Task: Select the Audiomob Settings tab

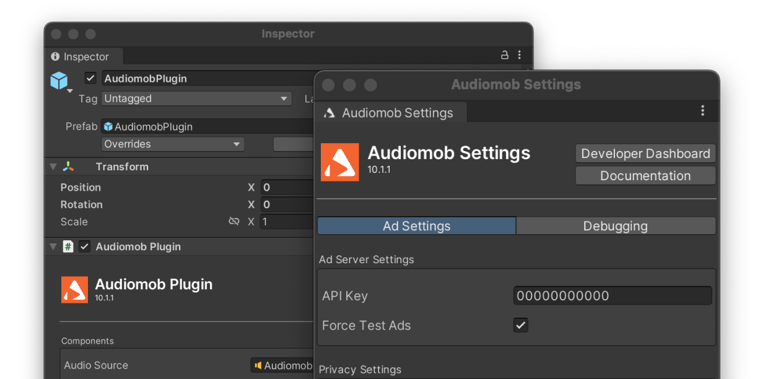Action: (x=391, y=113)
